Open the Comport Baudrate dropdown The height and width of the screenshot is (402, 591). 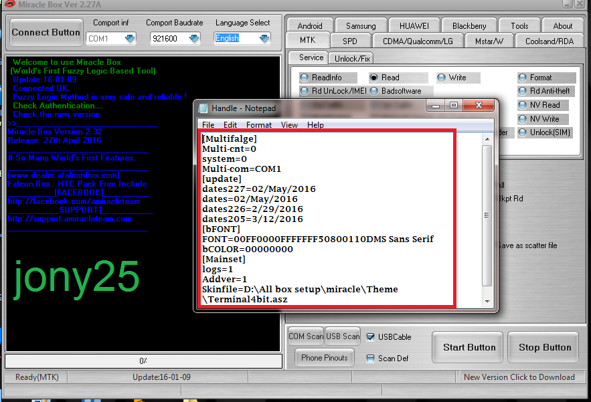point(194,39)
